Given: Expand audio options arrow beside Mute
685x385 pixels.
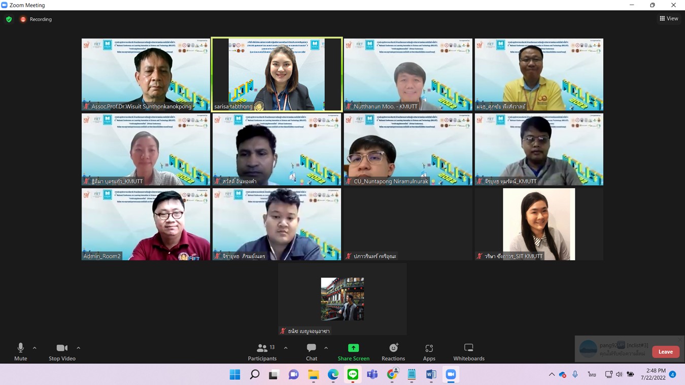Looking at the screenshot, I should point(35,348).
